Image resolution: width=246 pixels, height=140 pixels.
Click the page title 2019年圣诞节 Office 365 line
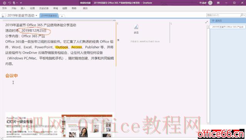(41, 25)
